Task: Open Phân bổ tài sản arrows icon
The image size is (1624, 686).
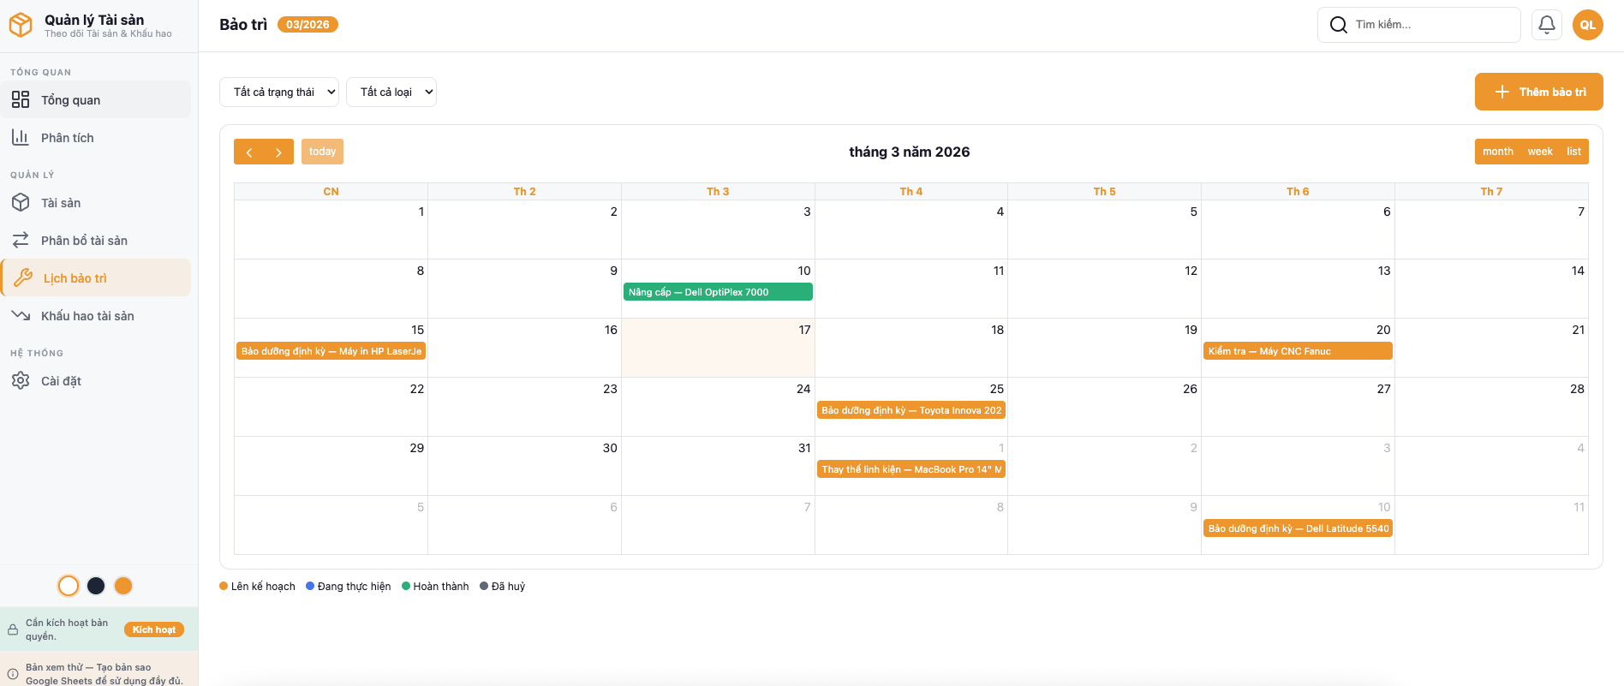Action: coord(21,241)
